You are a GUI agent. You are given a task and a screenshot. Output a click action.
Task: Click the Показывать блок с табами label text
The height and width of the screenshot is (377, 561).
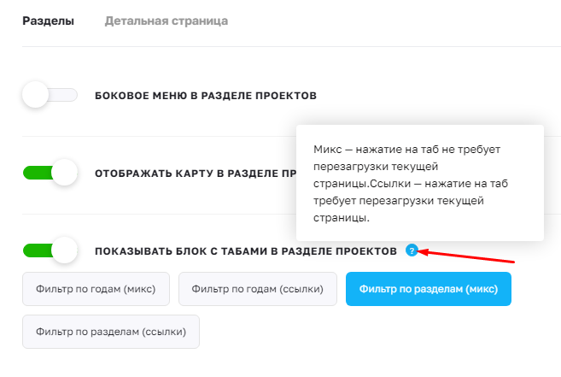point(245,251)
